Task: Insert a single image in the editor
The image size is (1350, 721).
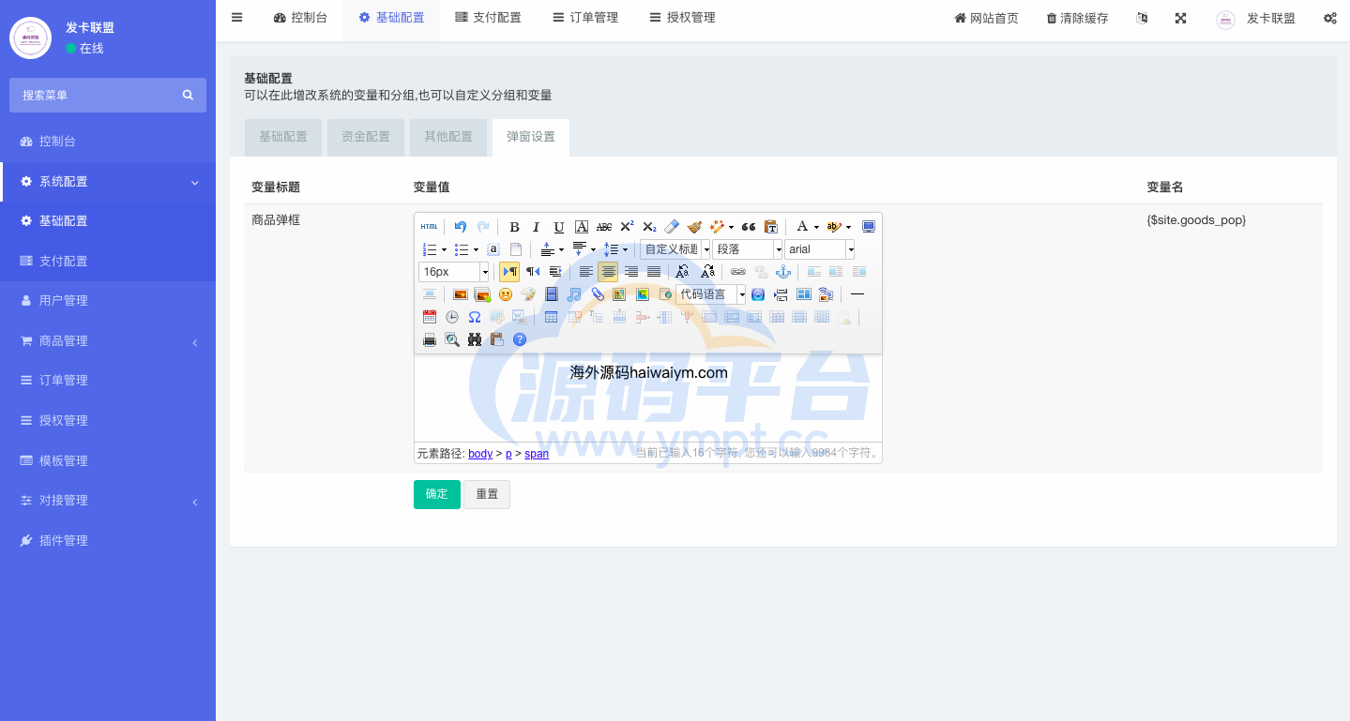Action: 461,294
